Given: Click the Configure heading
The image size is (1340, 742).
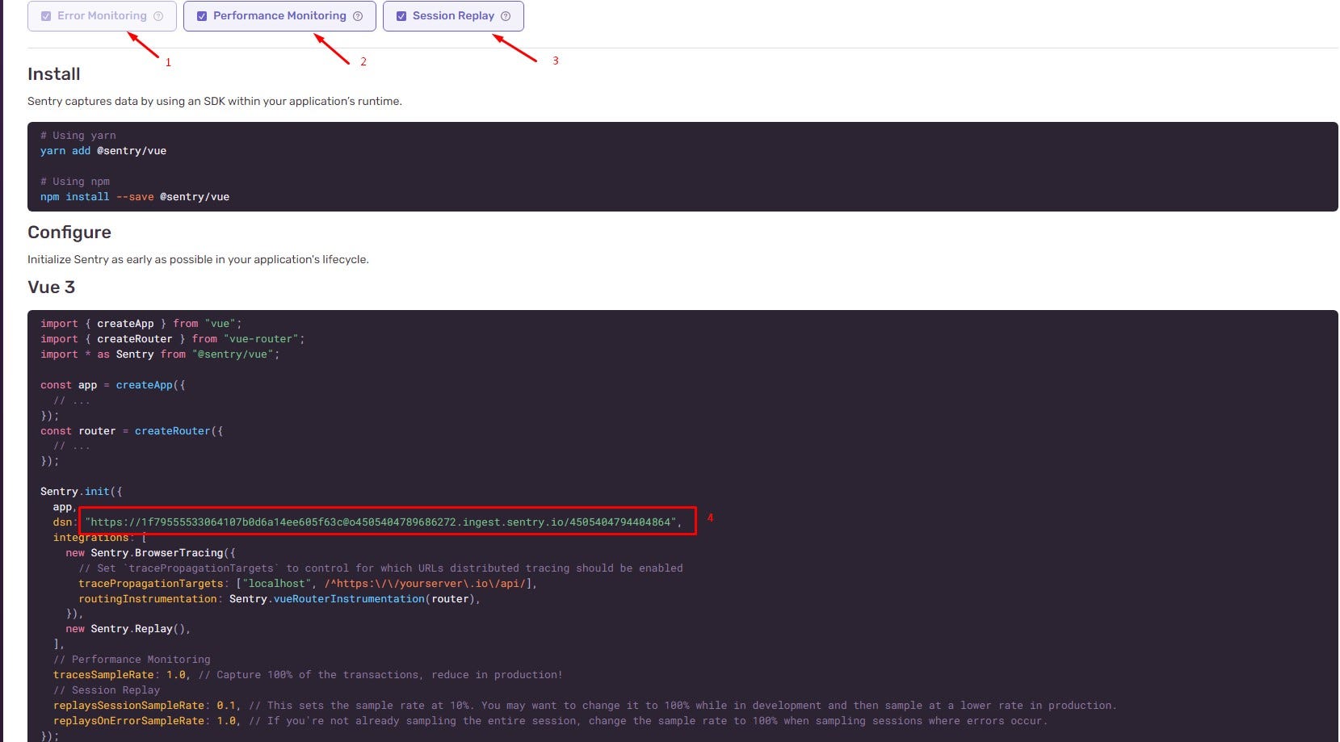Looking at the screenshot, I should 69,233.
